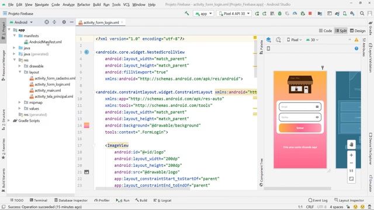Open the Pixel 4 API 30 device dropdown
Image resolution: width=374 pixels, height=210 pixels.
(x=234, y=13)
